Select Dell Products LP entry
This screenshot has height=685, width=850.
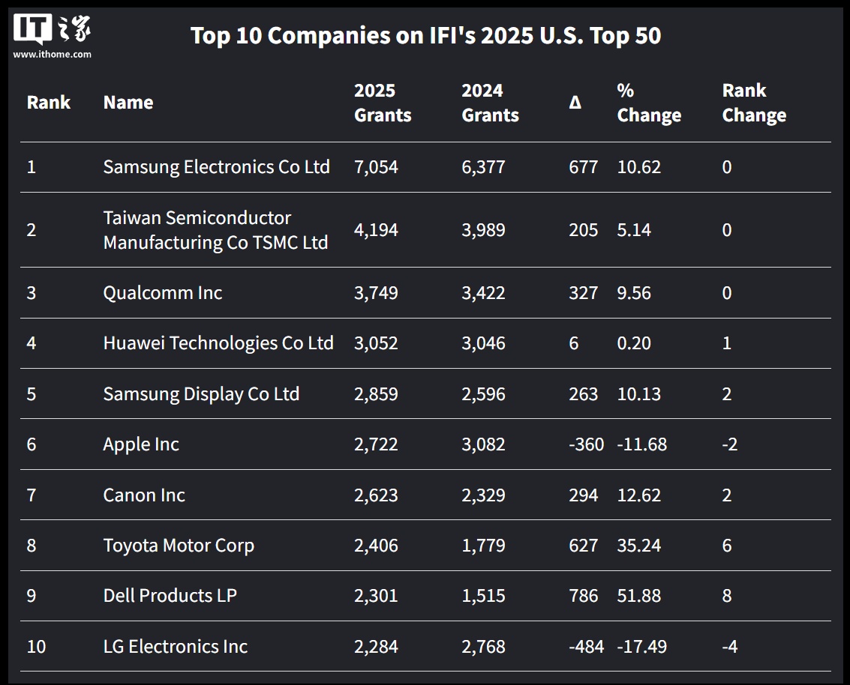[170, 596]
